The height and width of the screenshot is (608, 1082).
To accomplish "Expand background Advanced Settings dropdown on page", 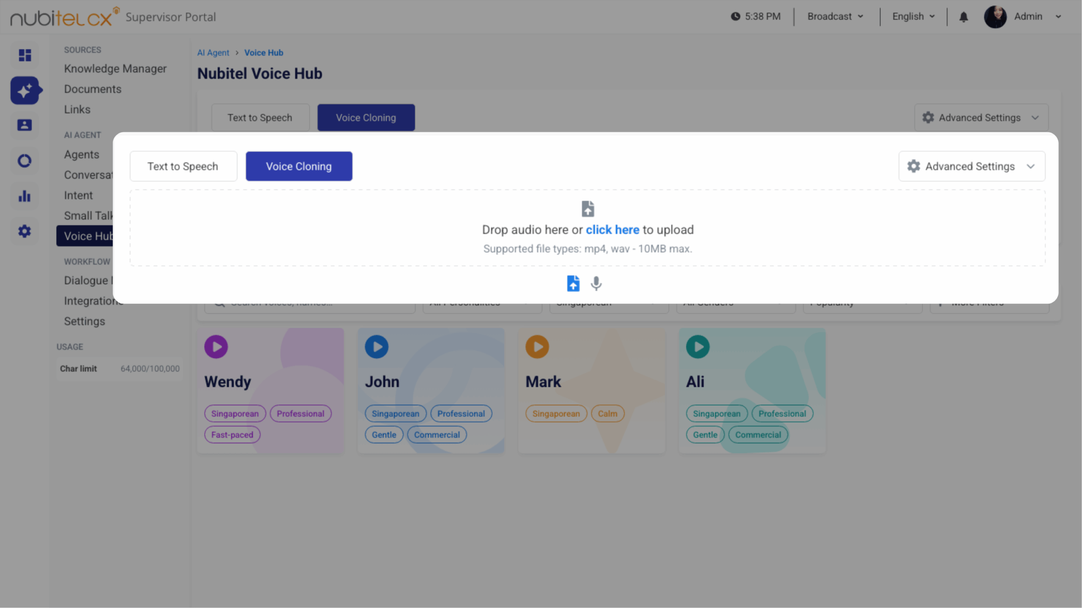I will click(x=981, y=117).
